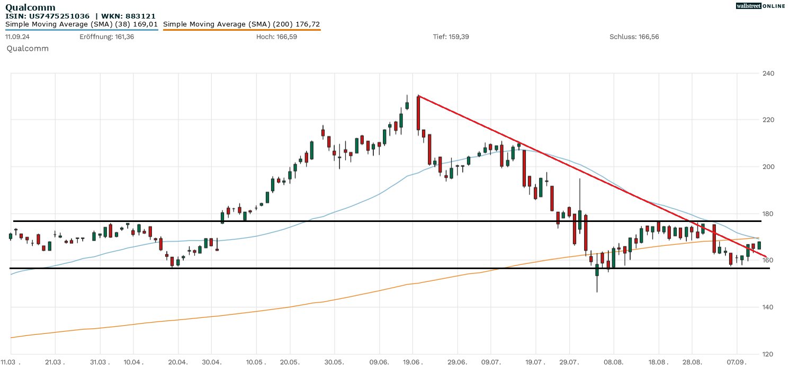Click the 19.06. date on the x-axis
This screenshot has height=365, width=789.
point(413,361)
